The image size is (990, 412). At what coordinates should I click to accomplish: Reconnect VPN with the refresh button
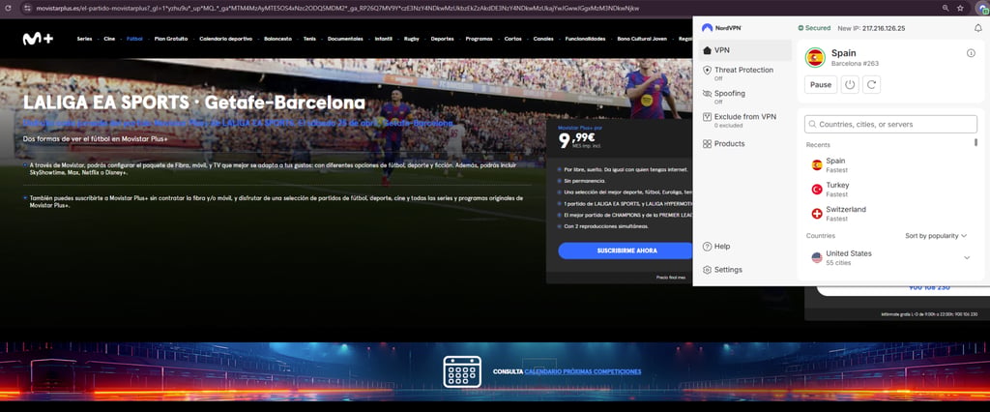871,85
